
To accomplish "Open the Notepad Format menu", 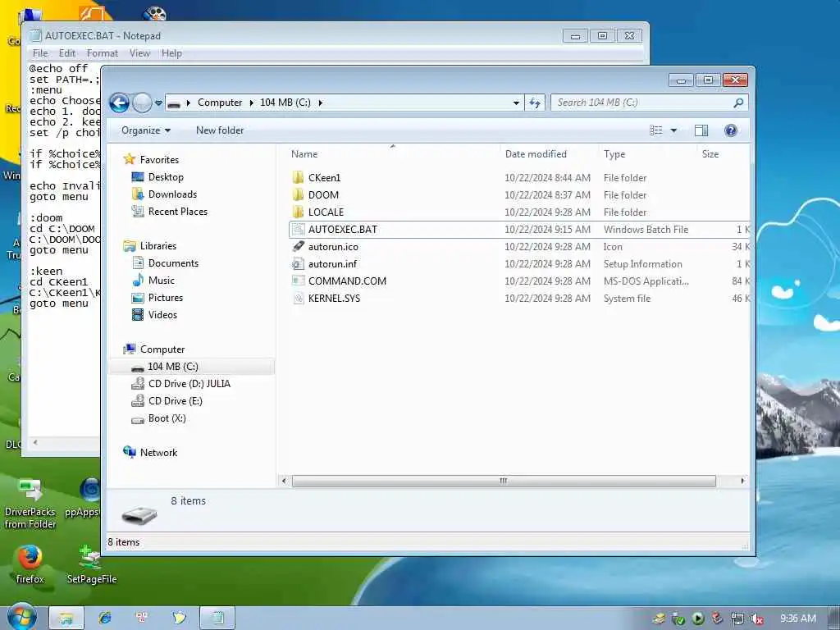I will 103,53.
